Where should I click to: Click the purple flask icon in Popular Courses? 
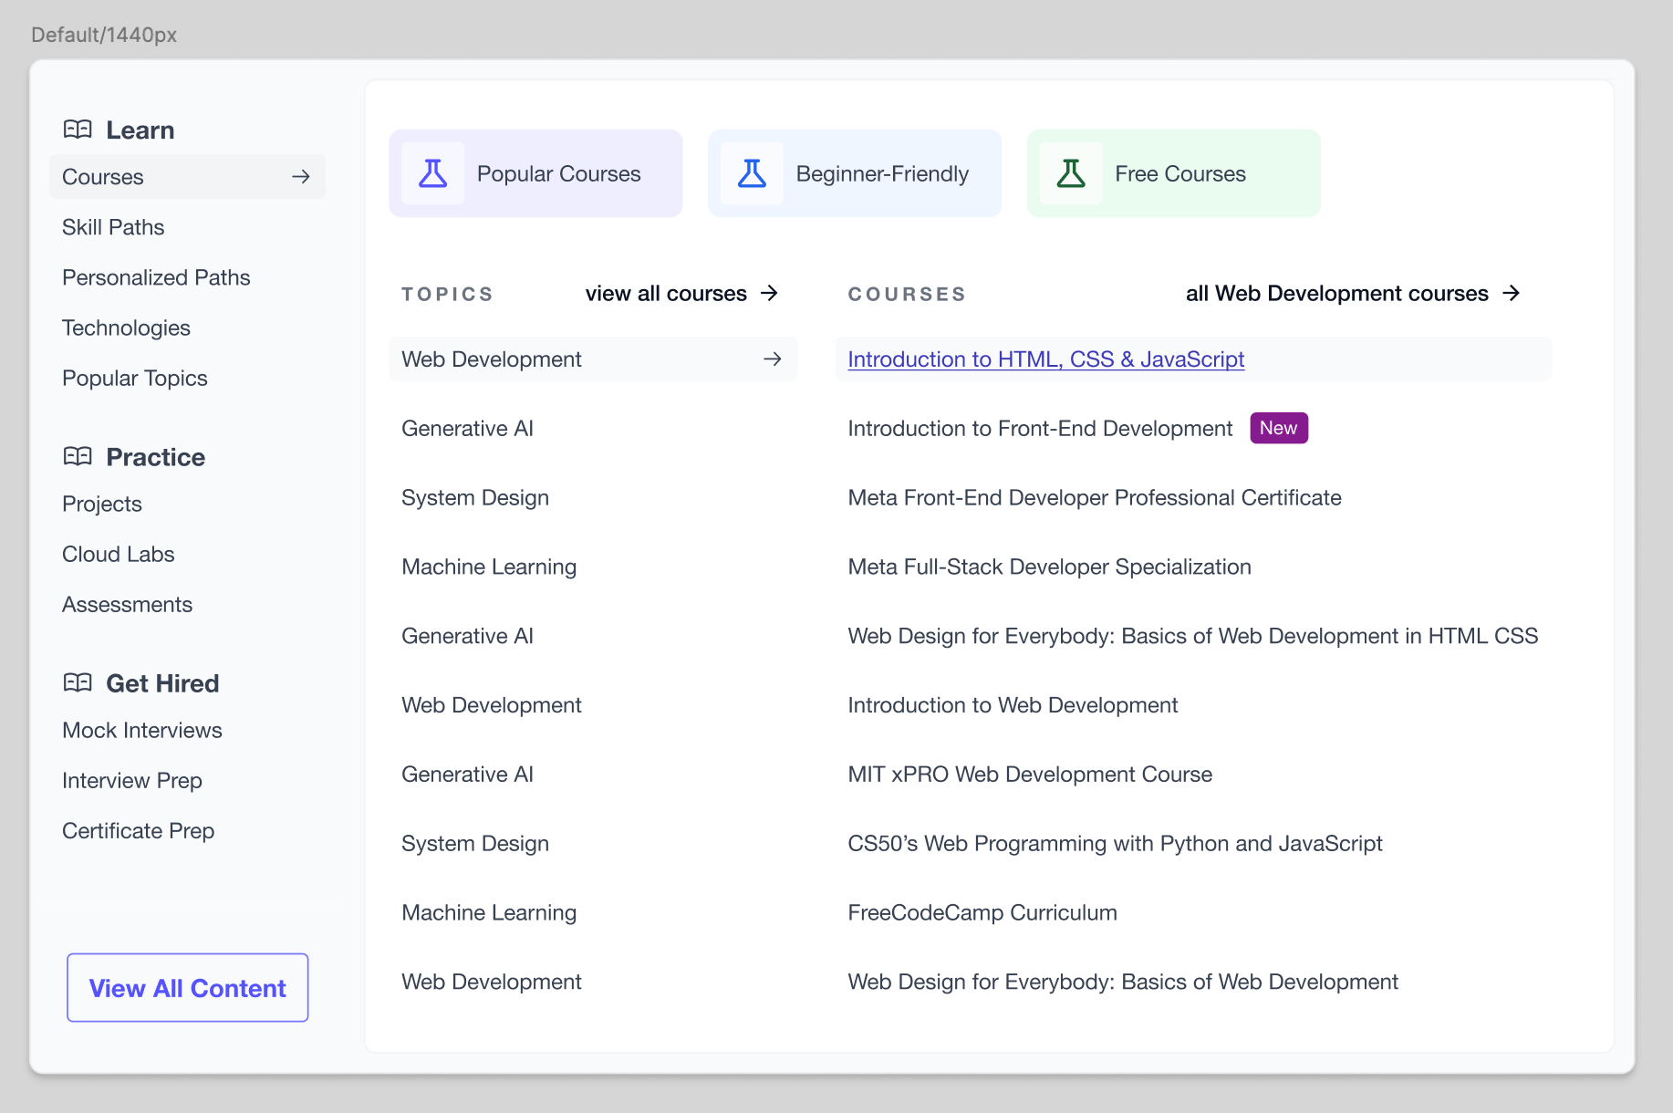tap(432, 173)
